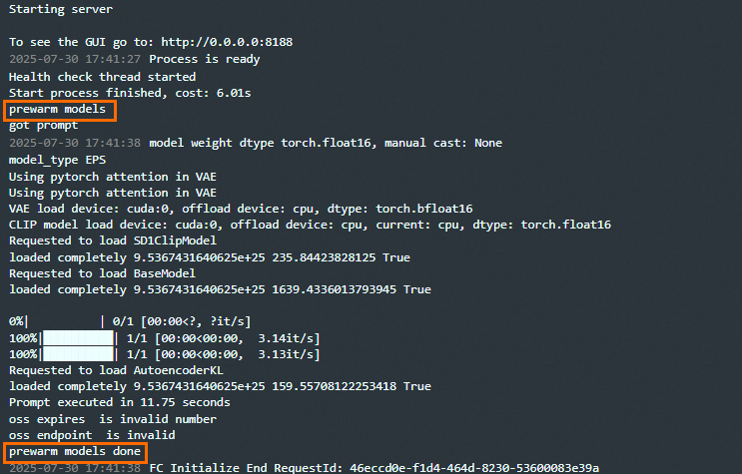The width and height of the screenshot is (742, 474).
Task: Click the 2025-07-30 17:41:27 timestamp
Action: (x=75, y=59)
